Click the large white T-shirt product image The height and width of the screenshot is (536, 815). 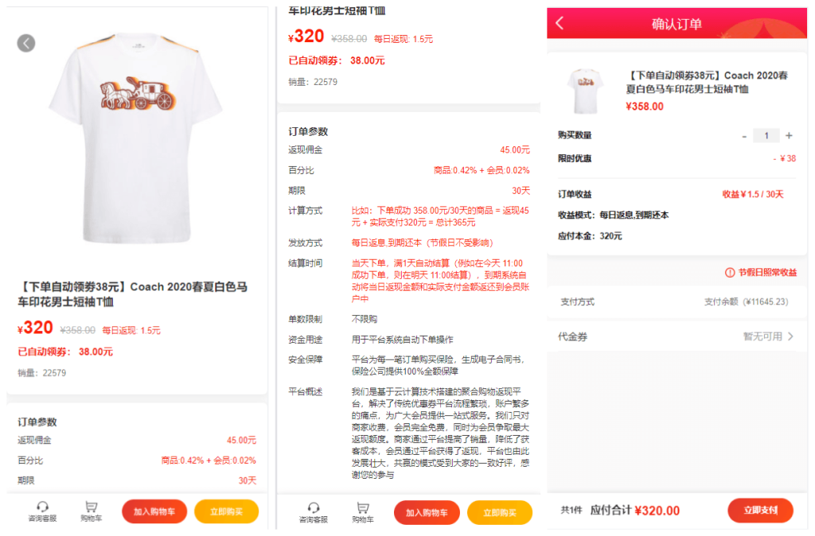(x=136, y=138)
